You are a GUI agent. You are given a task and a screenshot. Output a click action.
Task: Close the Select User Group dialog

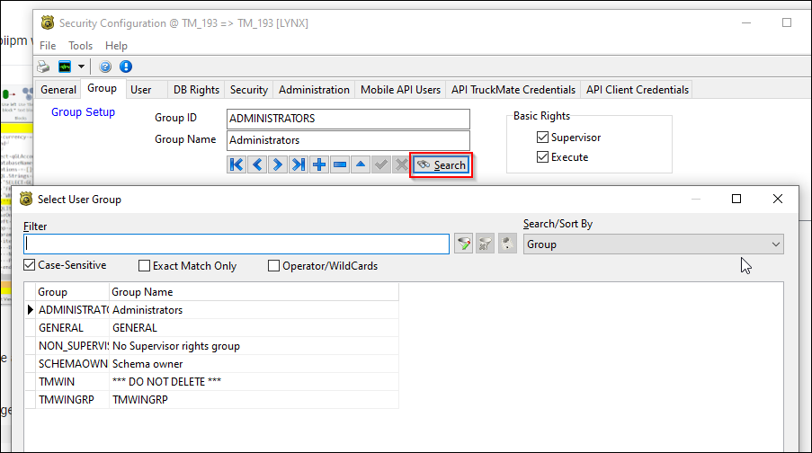point(777,199)
